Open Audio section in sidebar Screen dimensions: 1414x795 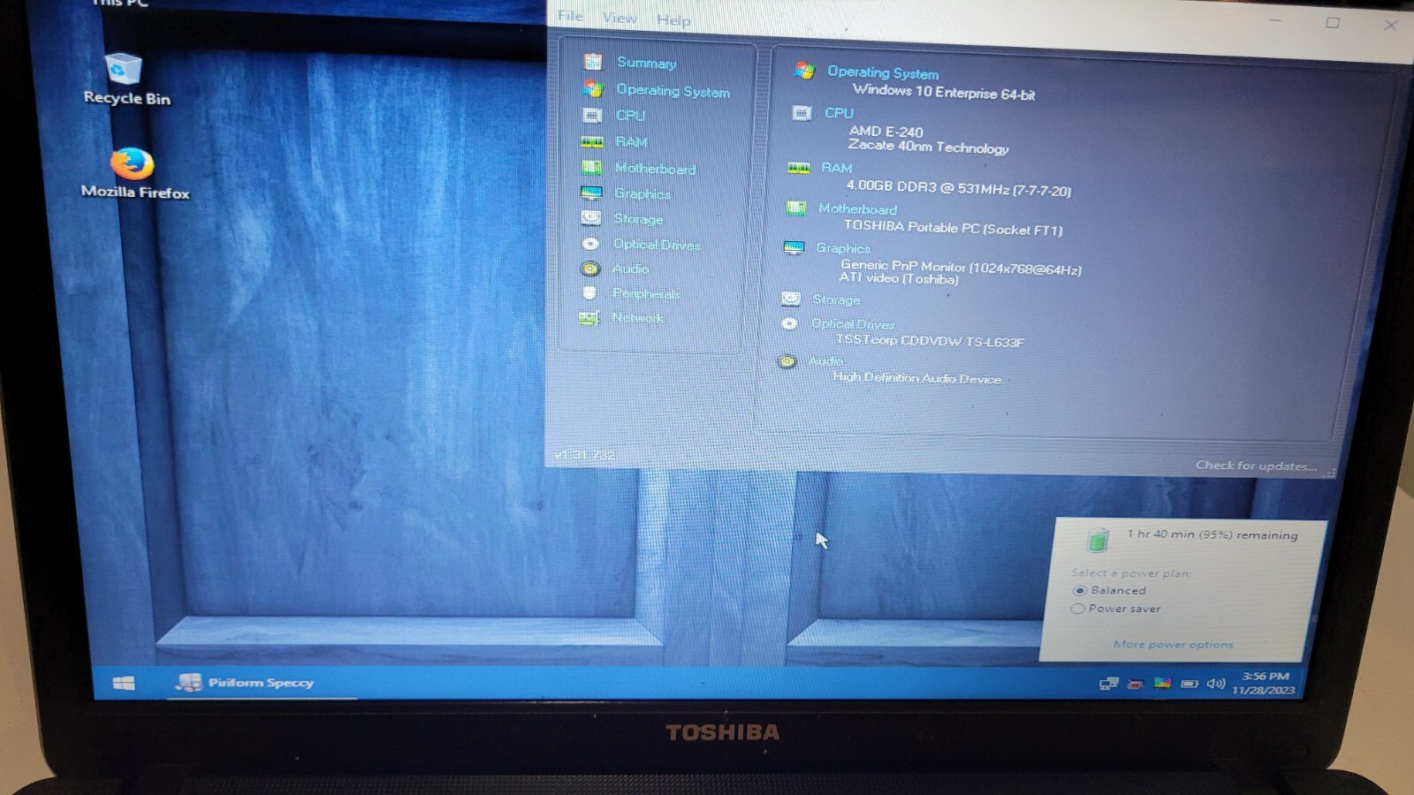[630, 269]
